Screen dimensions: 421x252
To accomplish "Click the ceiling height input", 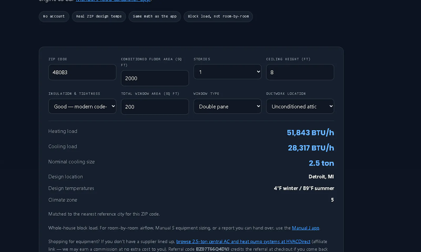I will (300, 72).
